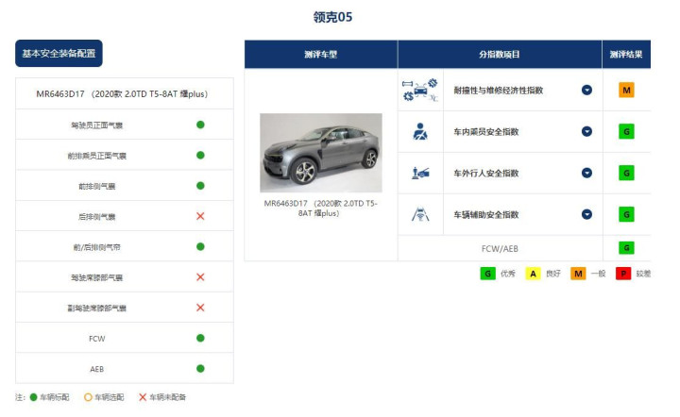Click the 领克05 page title
The width and height of the screenshot is (680, 417).
[332, 17]
